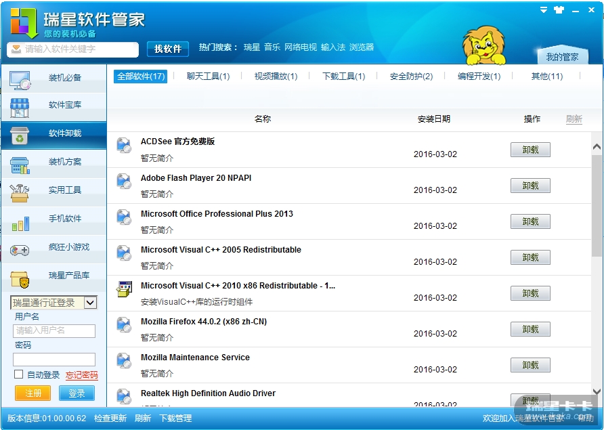Click Microsoft Office Professional Plus icon

tap(124, 217)
